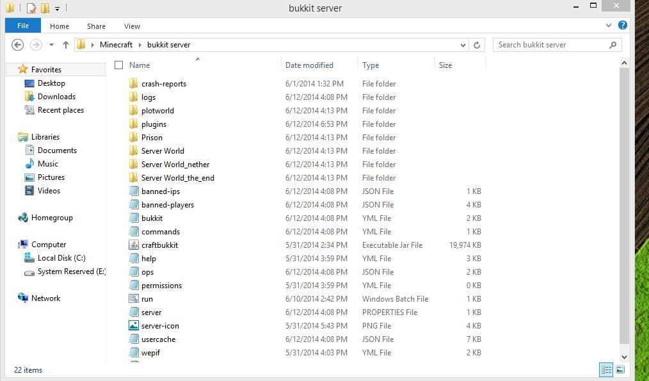Screen dimensions: 649x381
Task: Open the Downloads folder in the sidebar
Action: tap(56, 96)
